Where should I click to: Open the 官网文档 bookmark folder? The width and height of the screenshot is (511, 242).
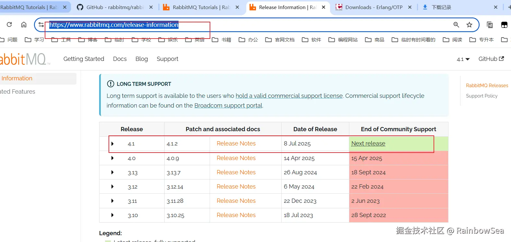(x=280, y=40)
